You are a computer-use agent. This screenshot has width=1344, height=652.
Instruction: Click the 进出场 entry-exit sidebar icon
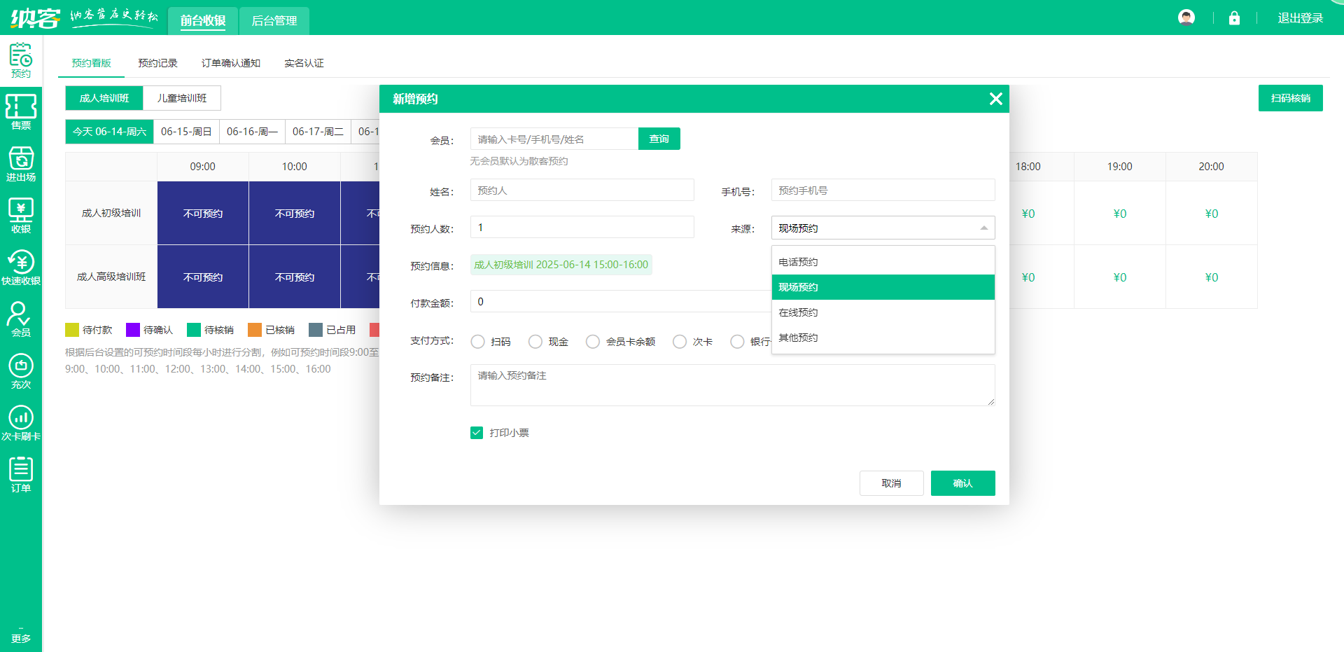(21, 164)
